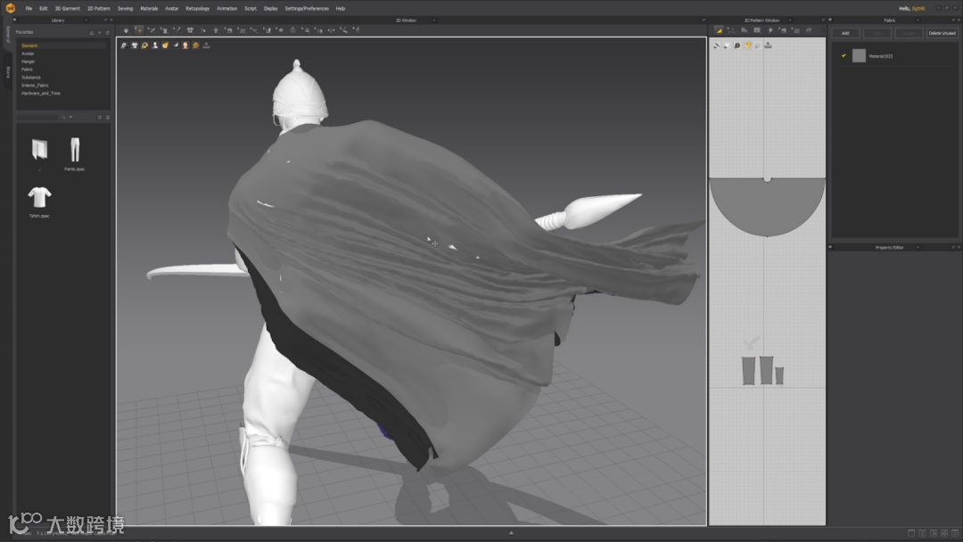Click the Edit Pattern tool in 2D toolbar

(731, 29)
